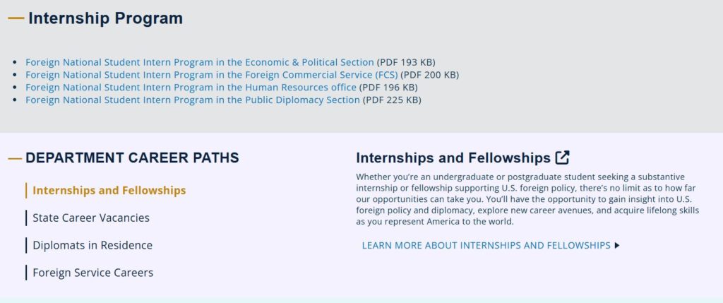723x303 pixels.
Task: Follow Learn More About Internships and Fellowships
Action: 486,246
